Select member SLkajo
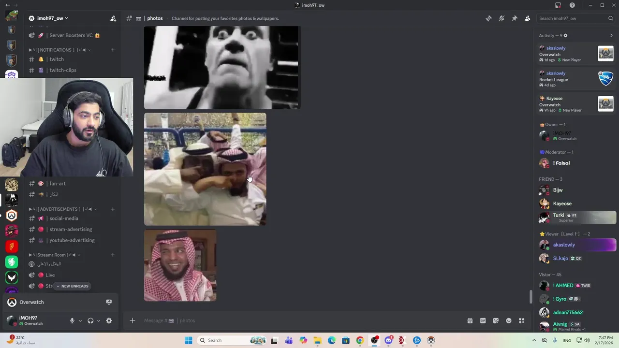Viewport: 619px width, 348px height. coord(576,258)
